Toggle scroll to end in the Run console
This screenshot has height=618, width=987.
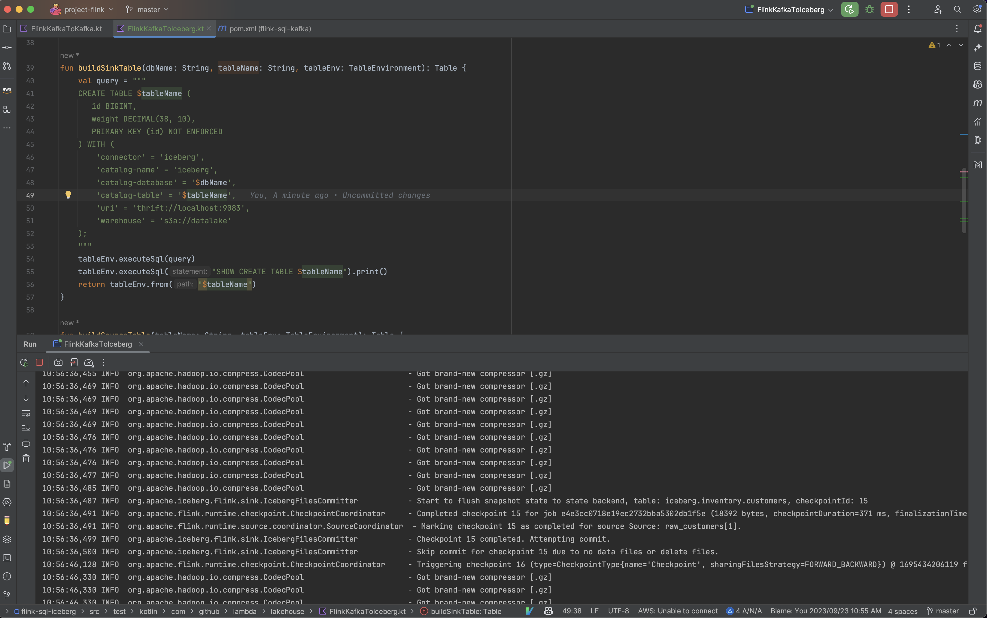26,428
